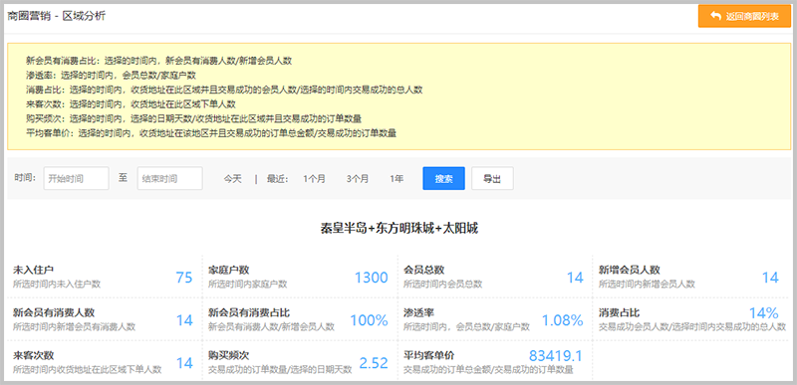Click the 平均客单价 card title
797x385 pixels.
(x=429, y=355)
